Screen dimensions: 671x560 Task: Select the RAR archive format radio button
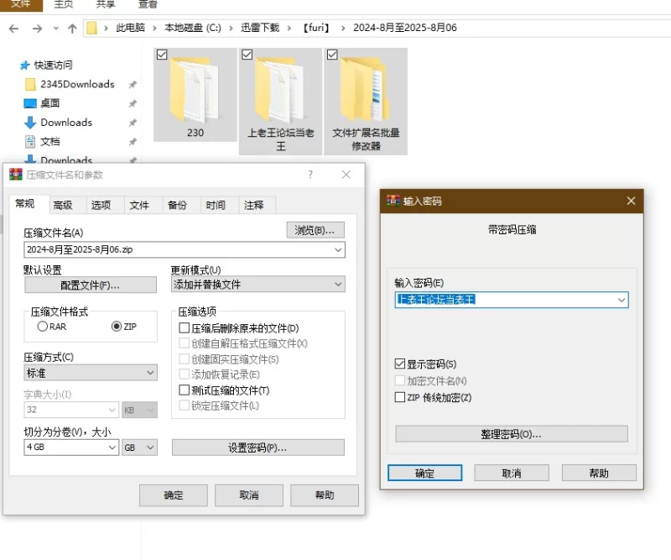43,327
